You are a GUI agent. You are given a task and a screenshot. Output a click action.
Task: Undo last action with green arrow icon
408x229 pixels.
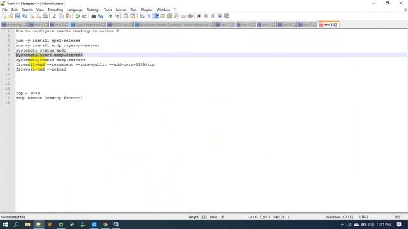click(77, 16)
